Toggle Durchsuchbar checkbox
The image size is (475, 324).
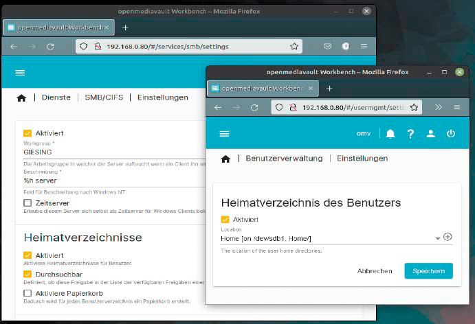27,274
